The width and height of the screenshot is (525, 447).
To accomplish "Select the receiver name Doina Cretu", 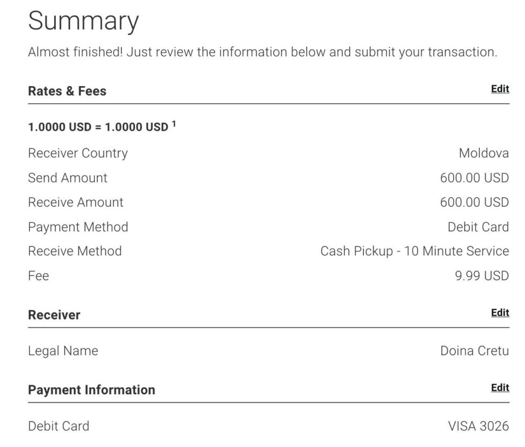I will (474, 351).
